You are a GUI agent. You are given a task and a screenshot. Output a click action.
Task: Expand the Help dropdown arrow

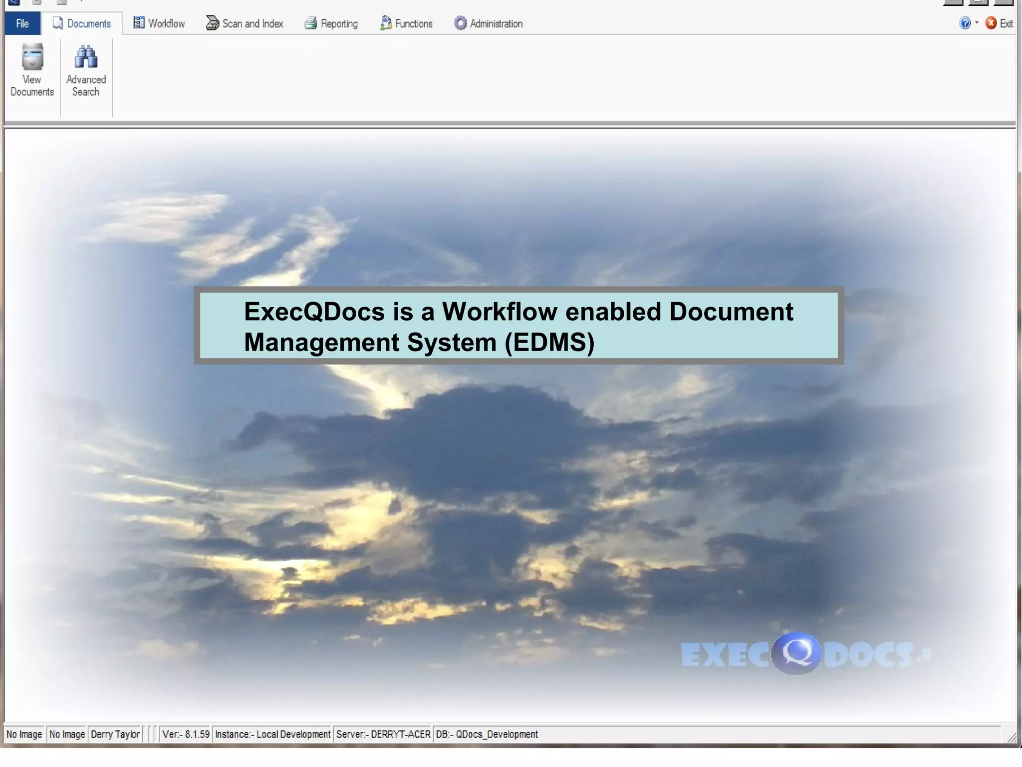(977, 22)
